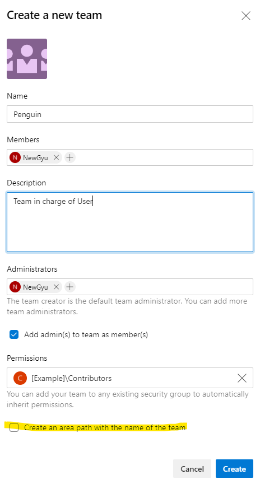260x484 pixels.
Task: Click the orange C Contributors group icon
Action: [x=20, y=378]
